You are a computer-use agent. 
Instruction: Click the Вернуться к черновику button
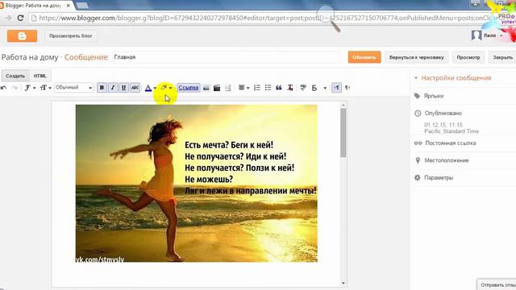point(416,57)
